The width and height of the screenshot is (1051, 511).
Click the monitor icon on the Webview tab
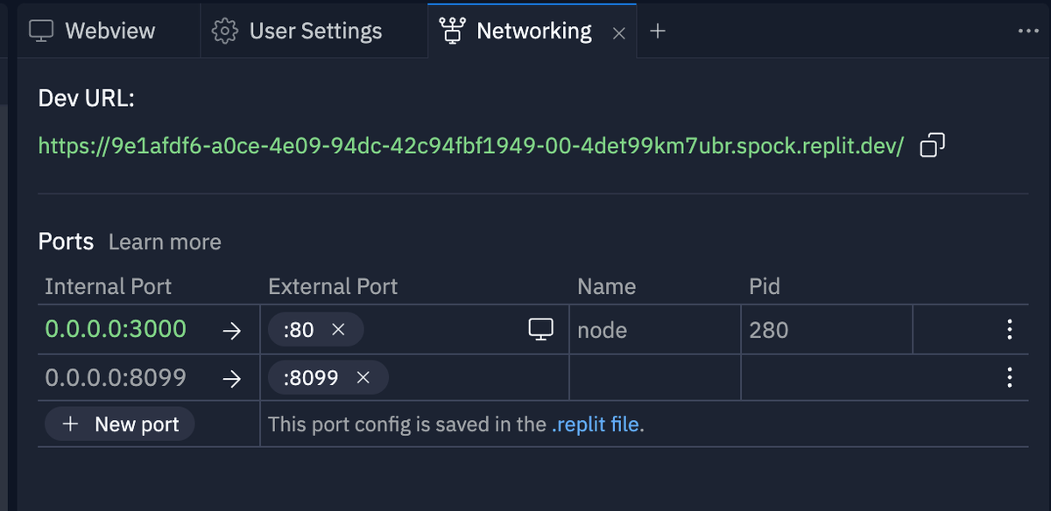(x=41, y=30)
